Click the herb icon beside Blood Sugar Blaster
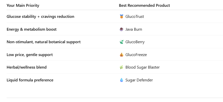223x102 pixels. pyautogui.click(x=121, y=67)
